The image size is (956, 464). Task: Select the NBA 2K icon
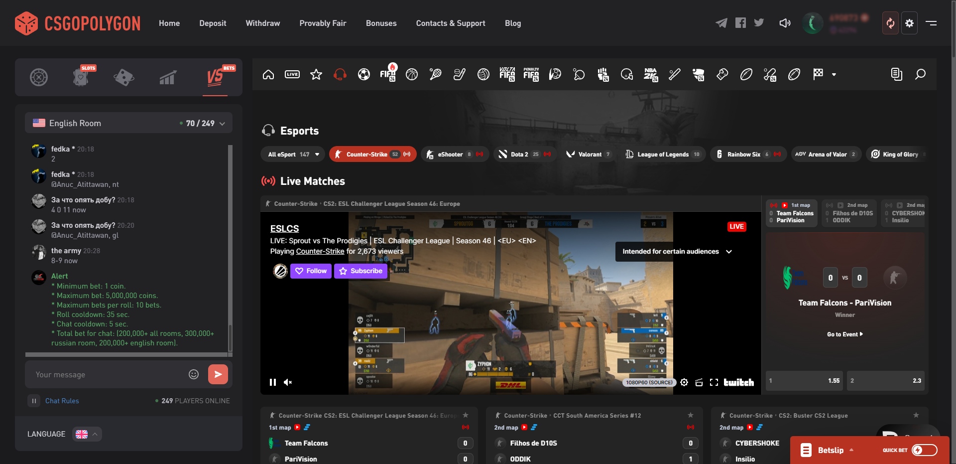[651, 75]
